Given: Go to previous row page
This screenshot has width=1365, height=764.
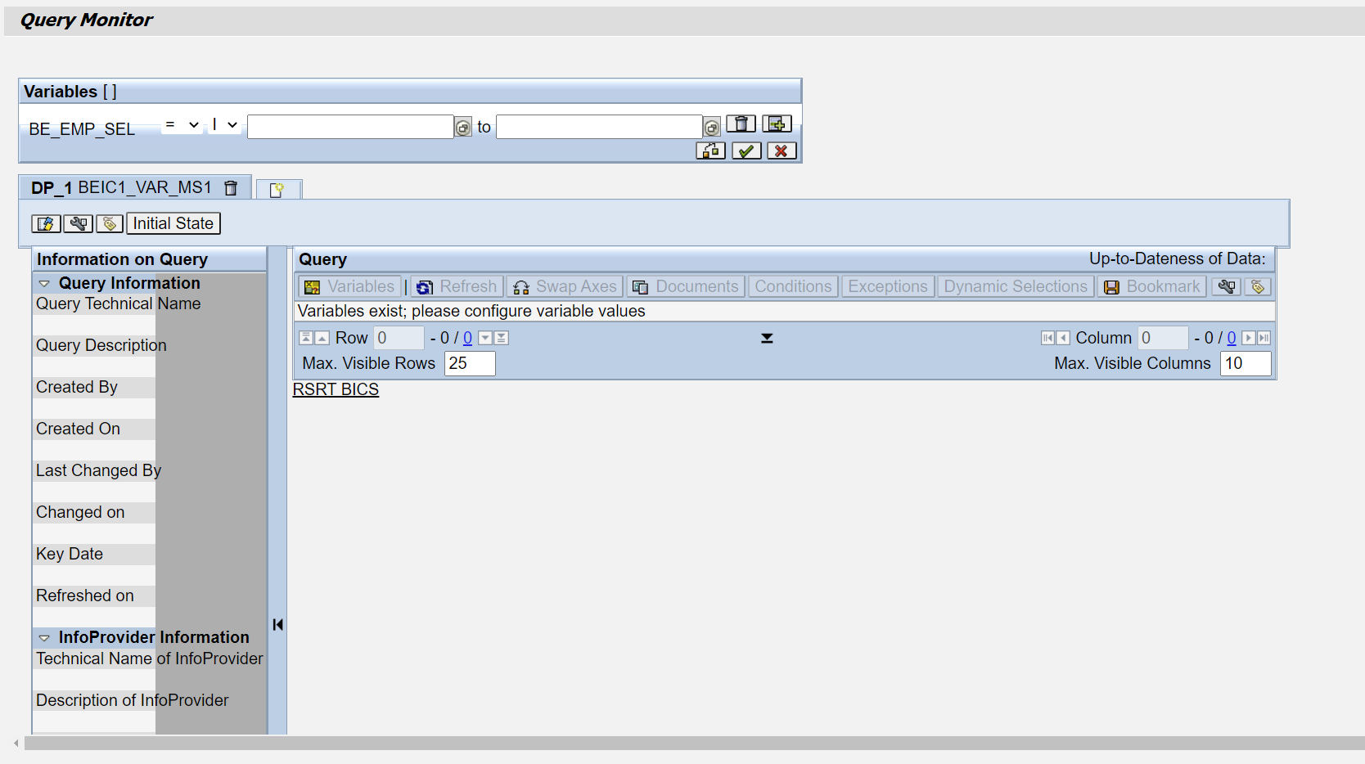Looking at the screenshot, I should tap(322, 338).
